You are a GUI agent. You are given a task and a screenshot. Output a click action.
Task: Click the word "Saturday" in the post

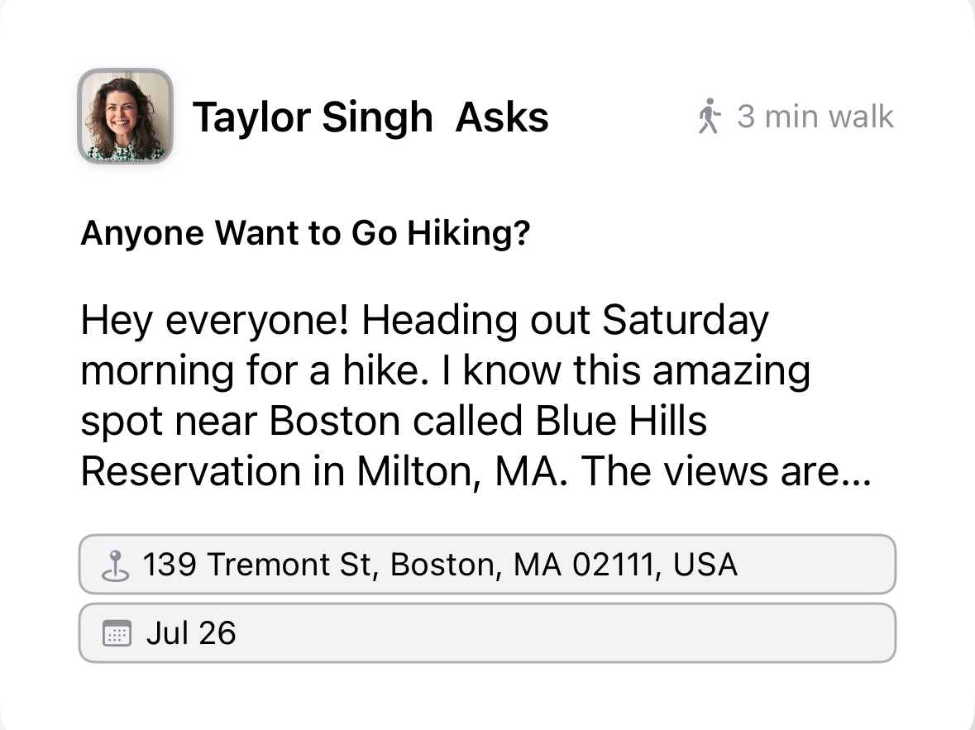tap(686, 320)
